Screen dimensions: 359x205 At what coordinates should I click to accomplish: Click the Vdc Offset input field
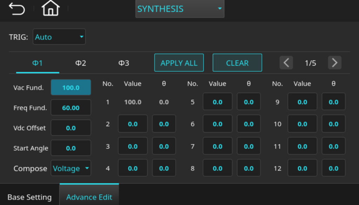pos(71,128)
